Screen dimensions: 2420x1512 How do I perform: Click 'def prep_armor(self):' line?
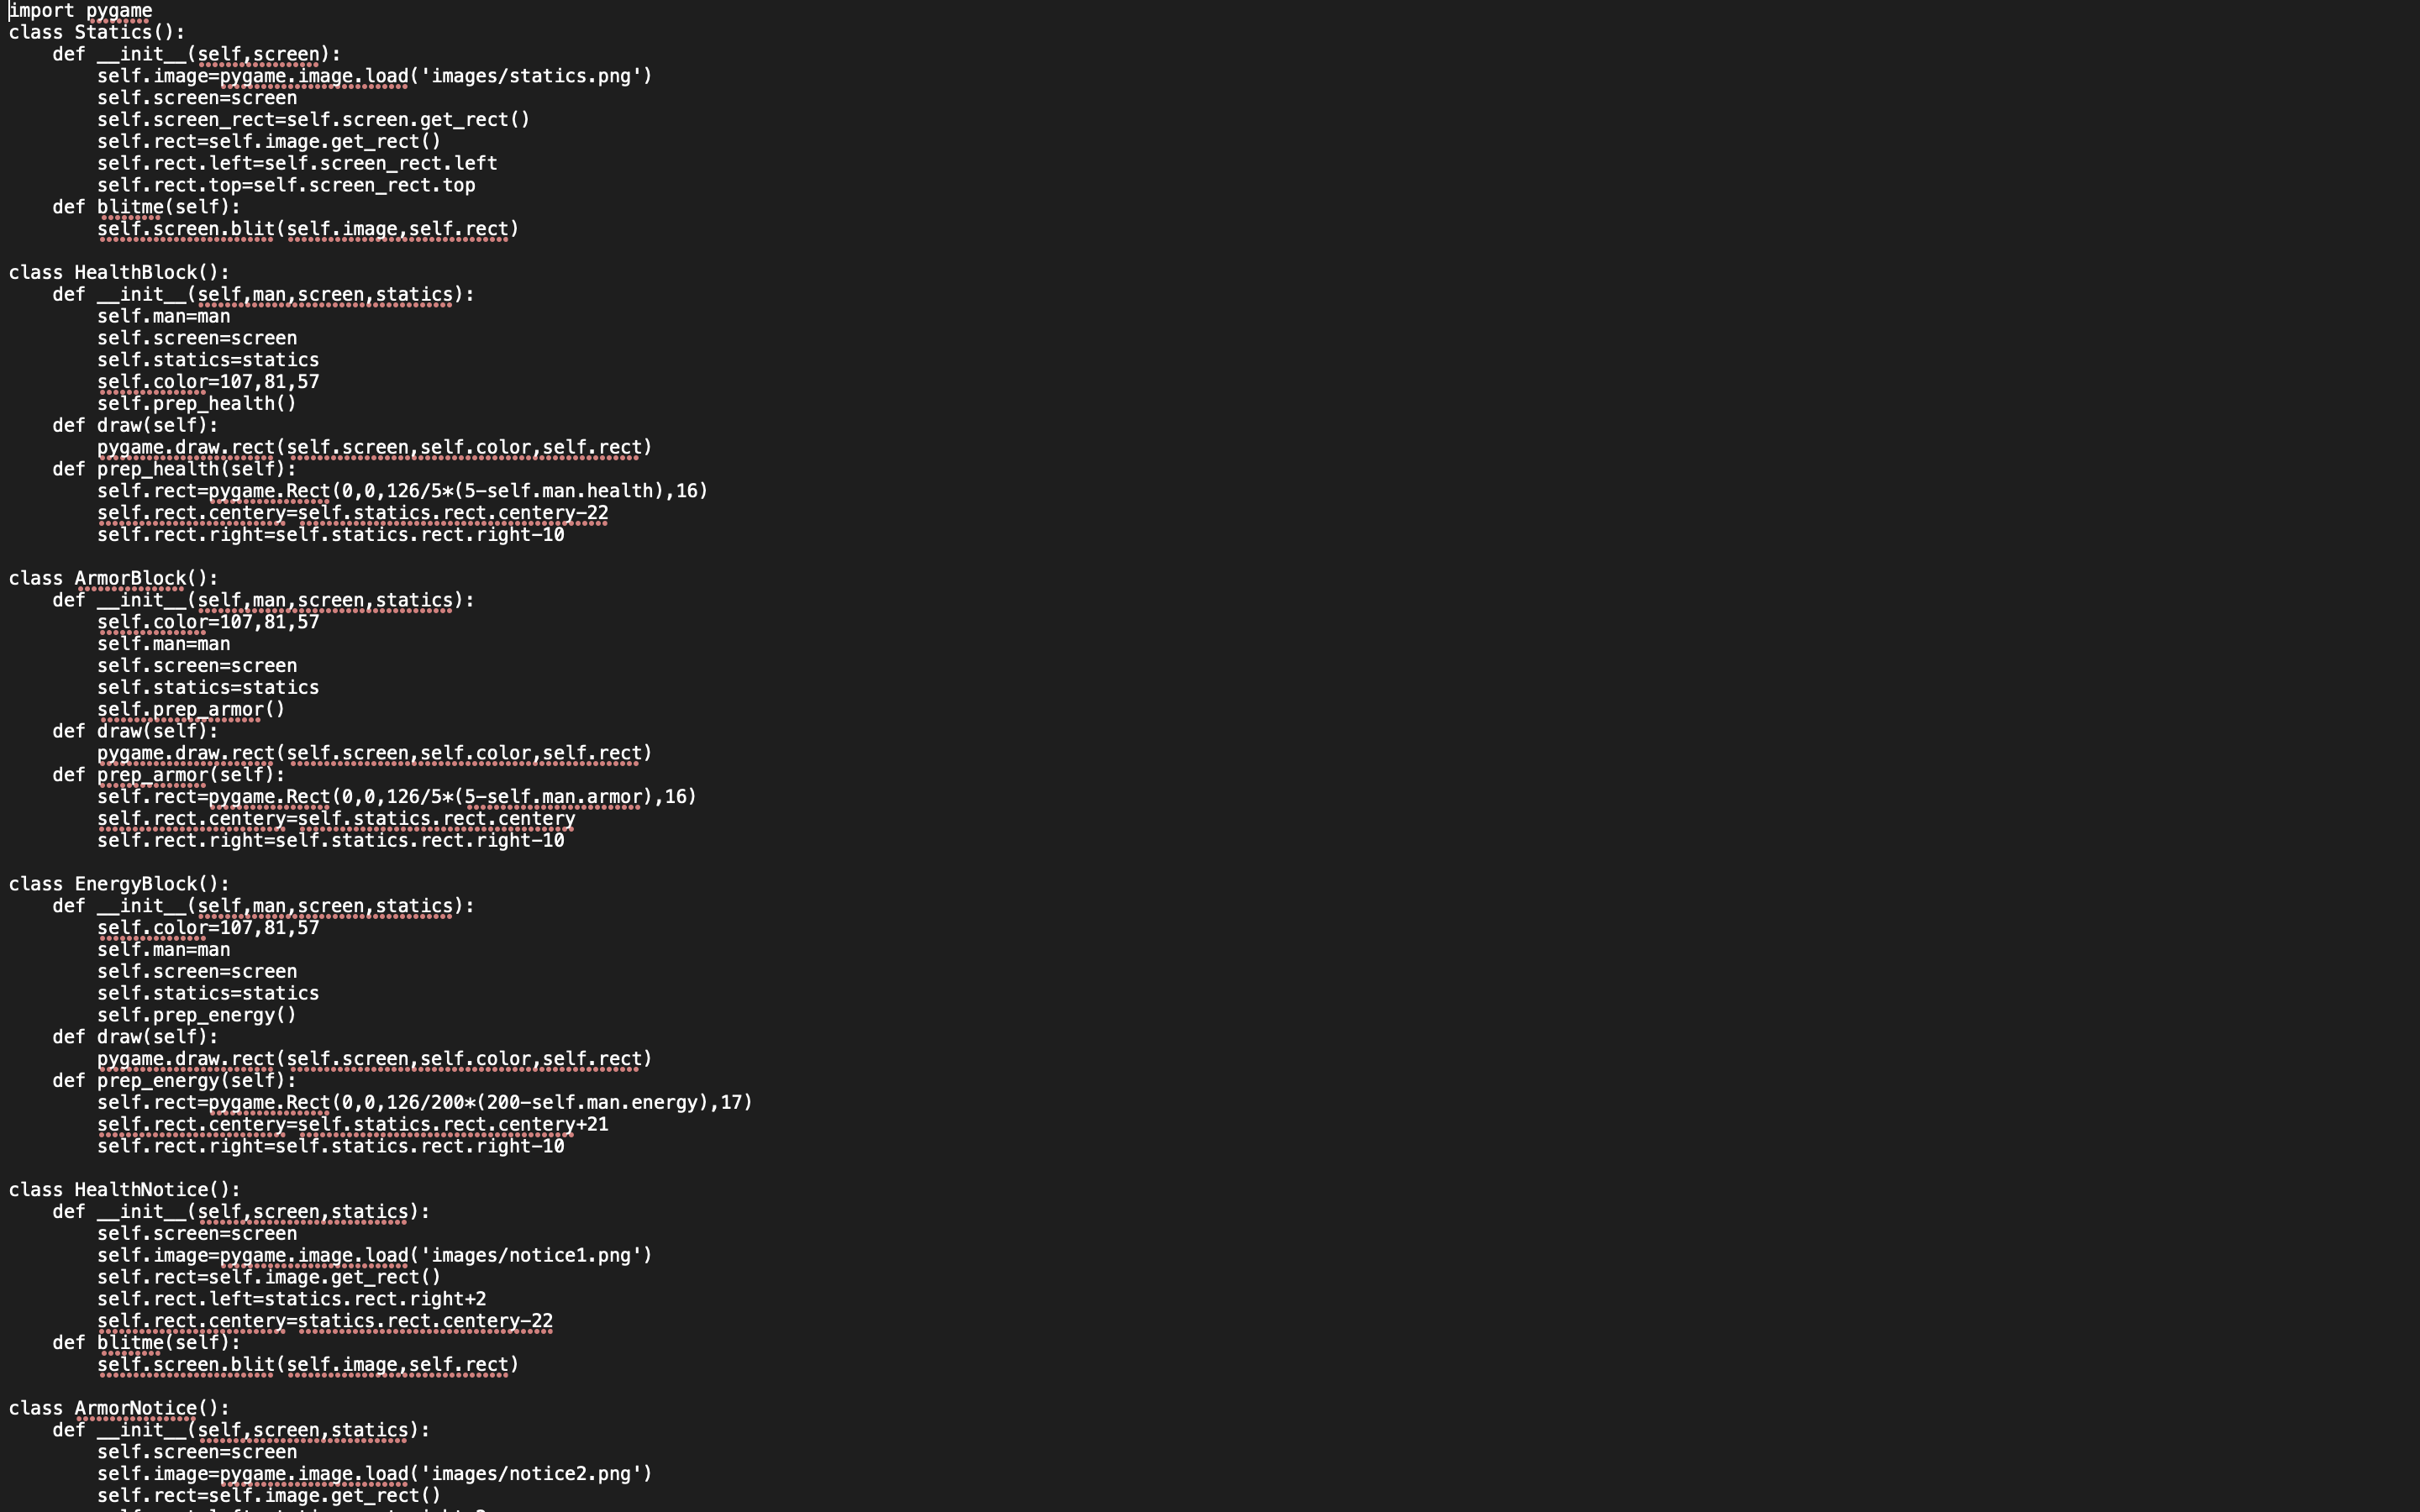[169, 775]
